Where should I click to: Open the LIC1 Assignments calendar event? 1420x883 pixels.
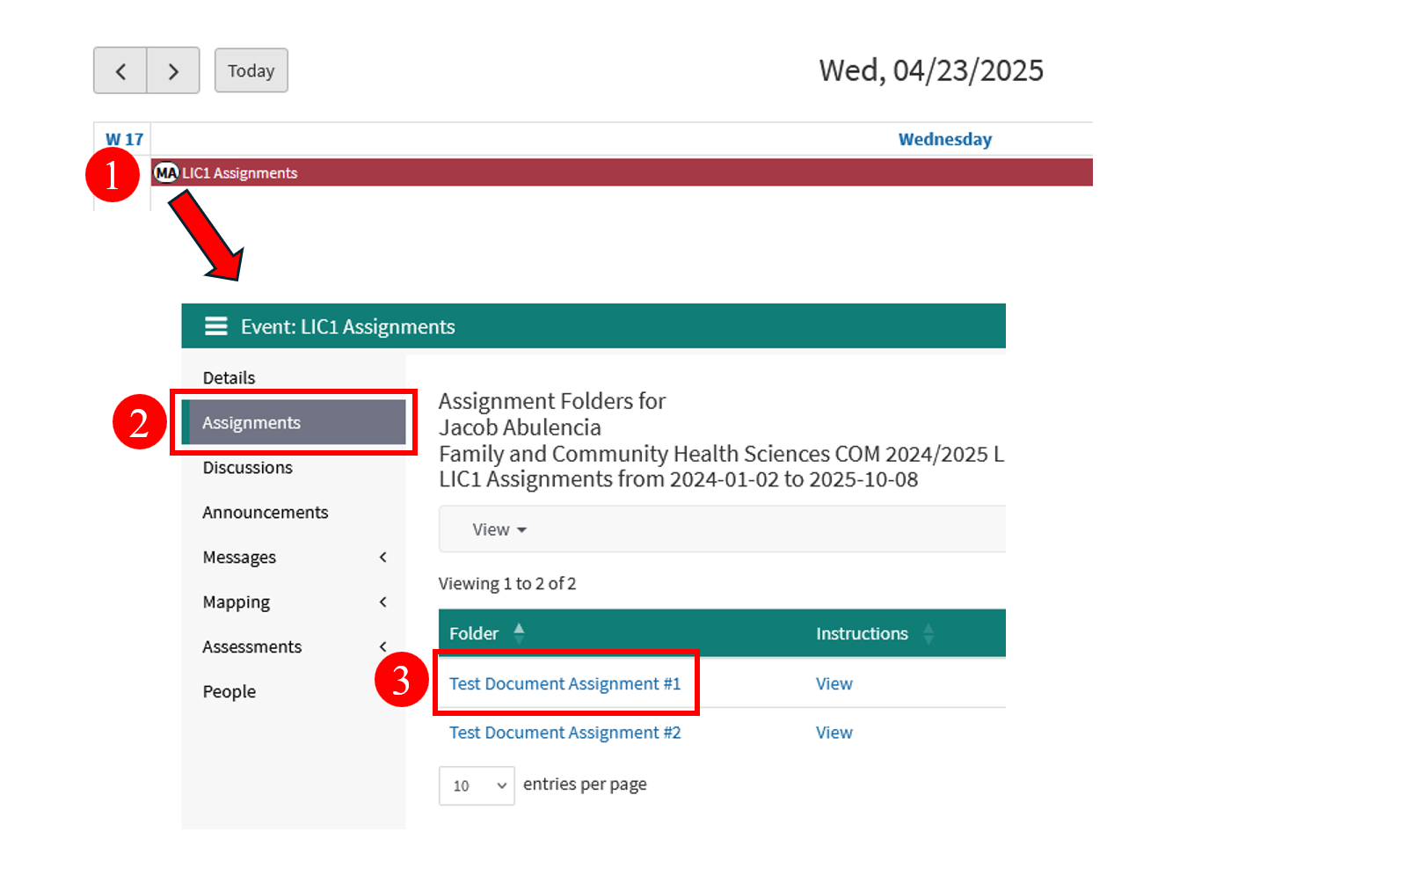[x=622, y=172]
